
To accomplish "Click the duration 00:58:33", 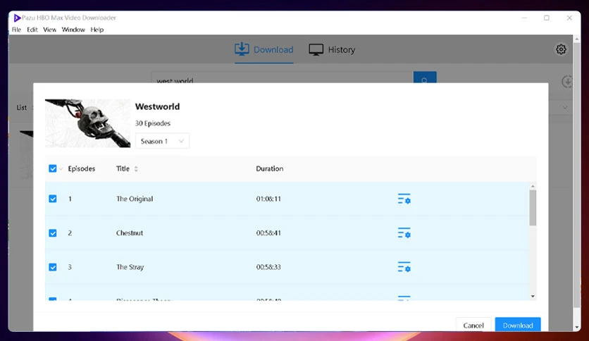I will [x=268, y=267].
